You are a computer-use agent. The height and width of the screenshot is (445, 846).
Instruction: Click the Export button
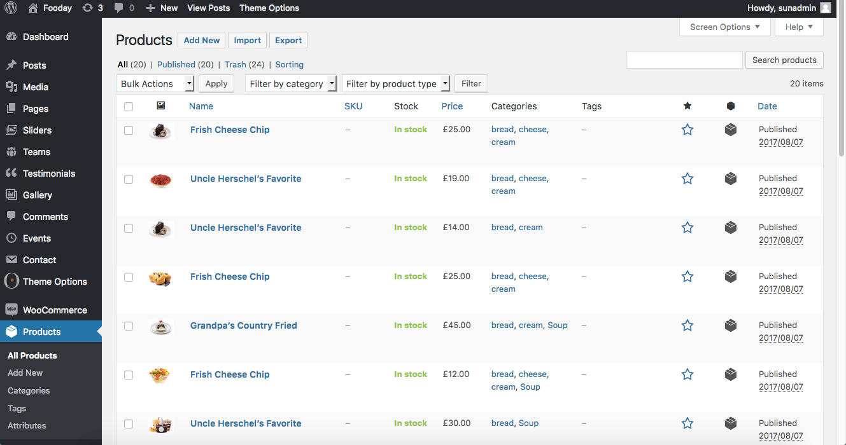pos(288,40)
